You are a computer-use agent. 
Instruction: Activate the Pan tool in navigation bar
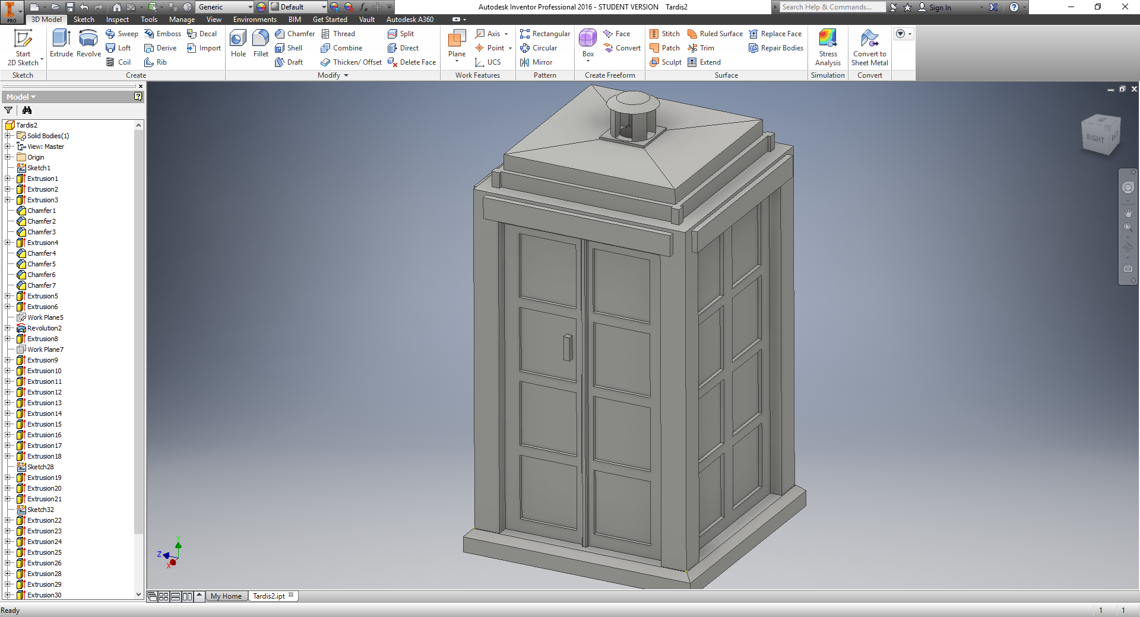click(x=1128, y=212)
